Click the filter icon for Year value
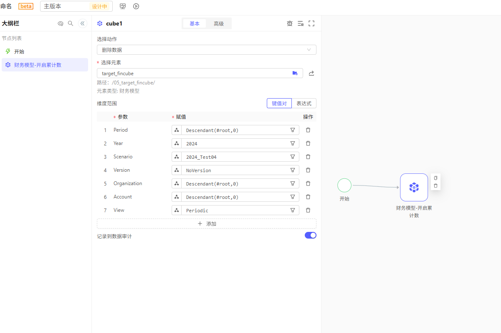Image resolution: width=501 pixels, height=333 pixels. click(293, 143)
